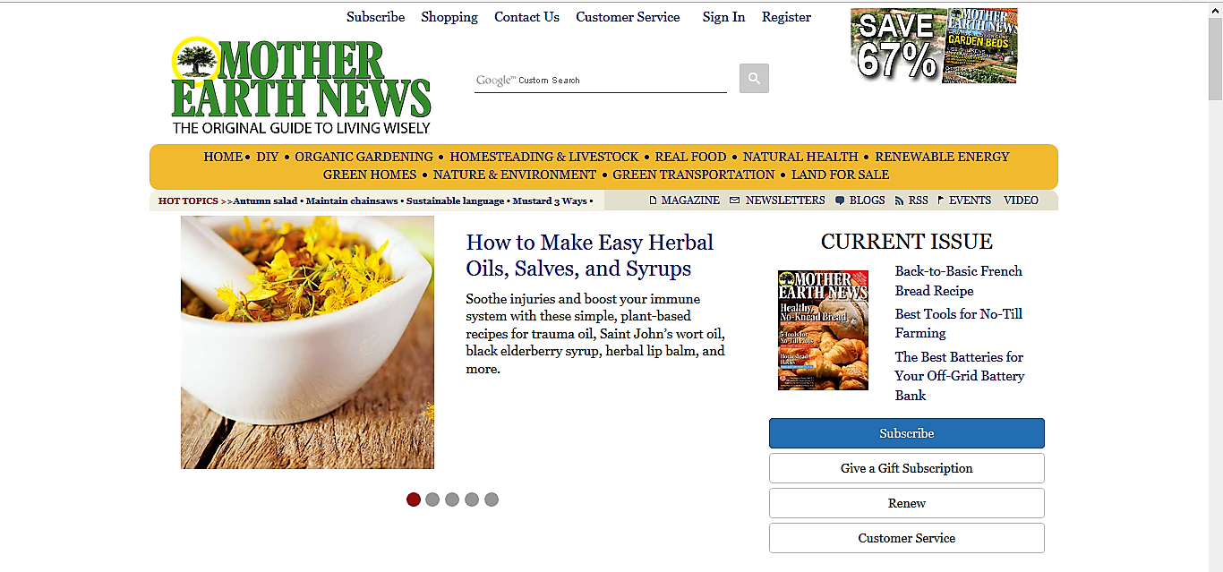Open the Events flag icon
The width and height of the screenshot is (1223, 572).
[x=941, y=201]
